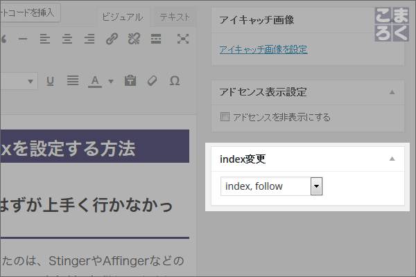Open text color picker arrow
This screenshot has width=416, height=277.
[111, 82]
